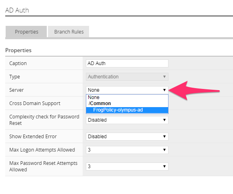Click the Caption row label
233x194 pixels.
click(x=18, y=63)
